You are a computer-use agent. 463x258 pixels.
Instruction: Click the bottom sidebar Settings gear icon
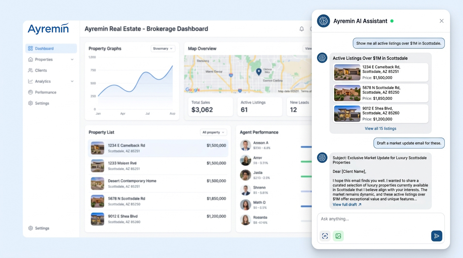point(31,228)
